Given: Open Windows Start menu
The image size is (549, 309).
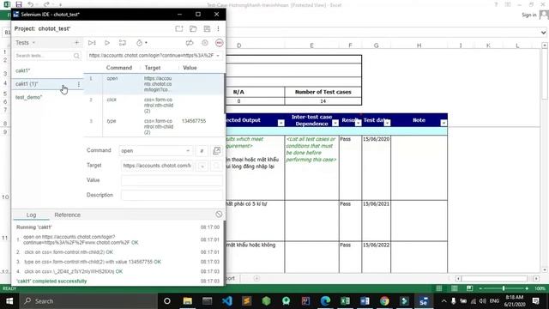Looking at the screenshot, I should pos(9,301).
